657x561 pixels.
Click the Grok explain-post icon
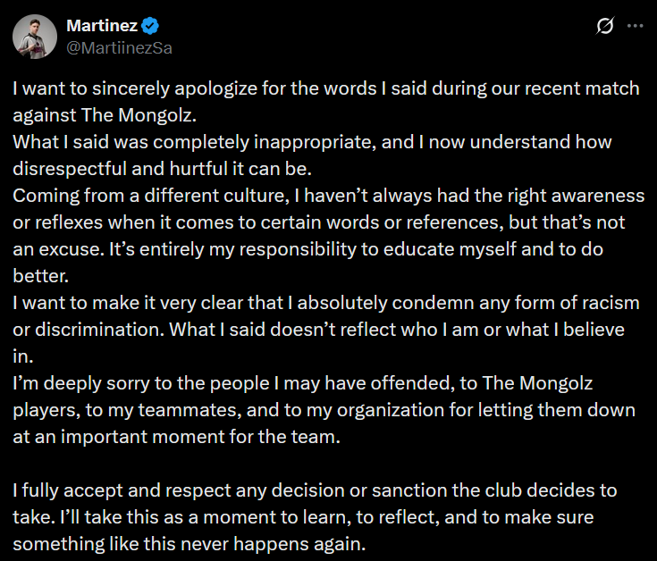(x=603, y=26)
